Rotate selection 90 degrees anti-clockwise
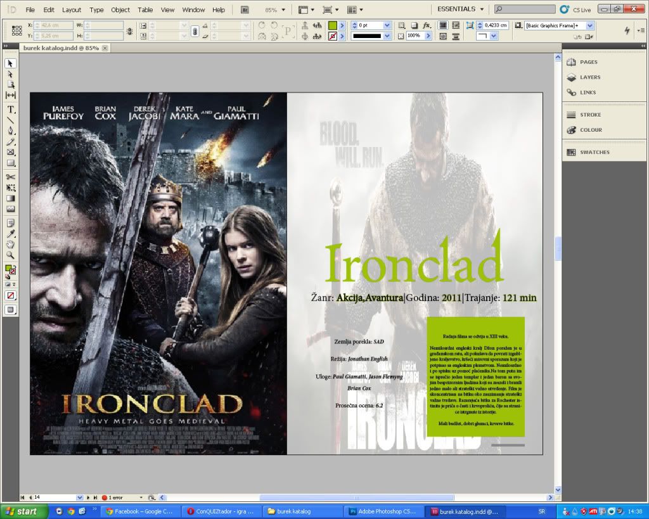This screenshot has width=649, height=519. (274, 25)
